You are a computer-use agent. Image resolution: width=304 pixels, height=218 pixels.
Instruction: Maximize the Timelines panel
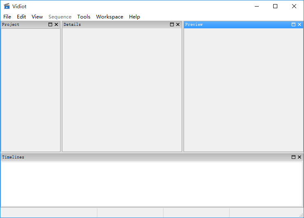coord(293,157)
